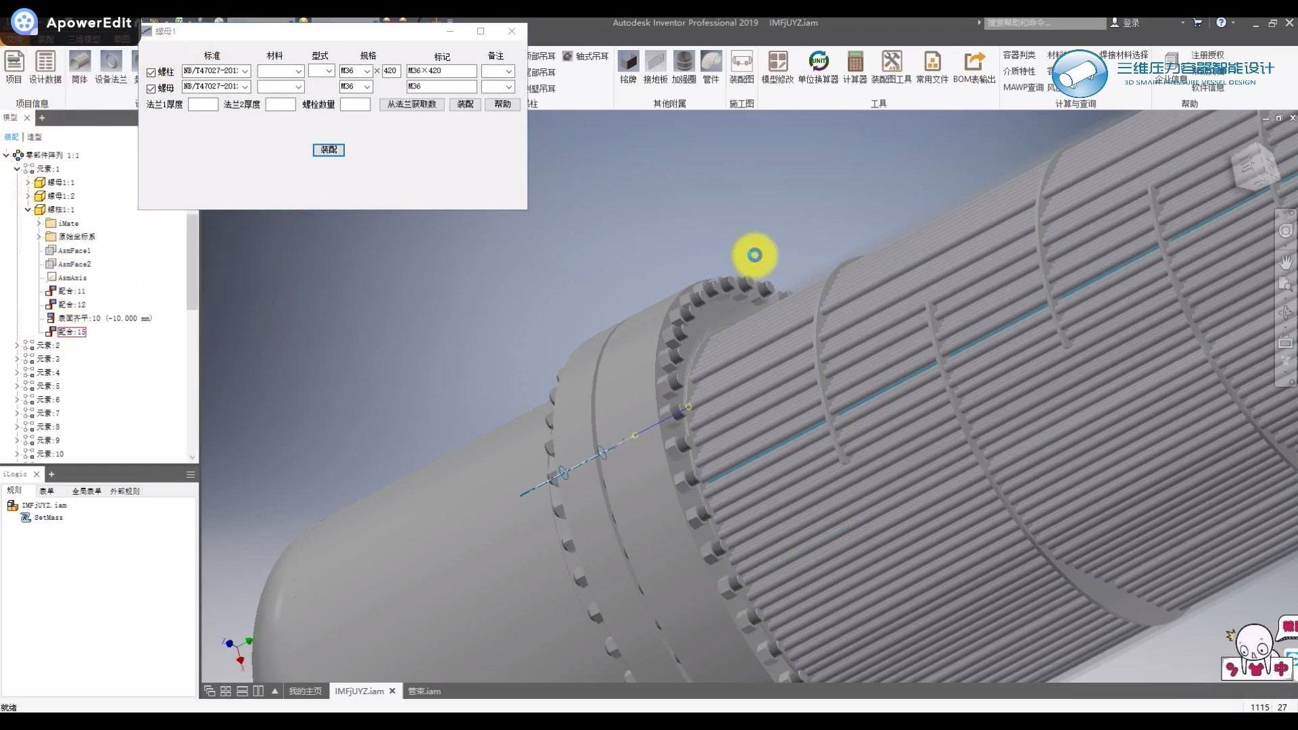Open the 管件 pipe fitting tool
Screen dimensions: 1298x730
tap(711, 68)
